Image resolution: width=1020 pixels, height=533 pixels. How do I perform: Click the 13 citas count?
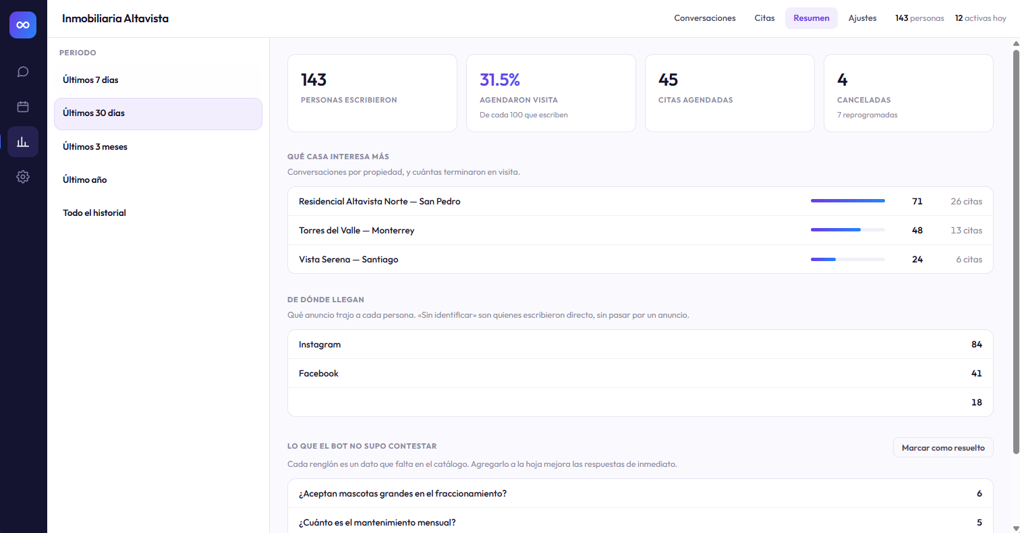967,230
